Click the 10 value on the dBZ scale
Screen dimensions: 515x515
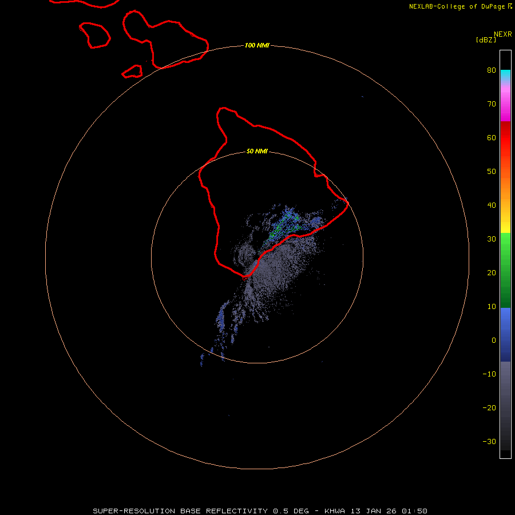[x=492, y=307]
